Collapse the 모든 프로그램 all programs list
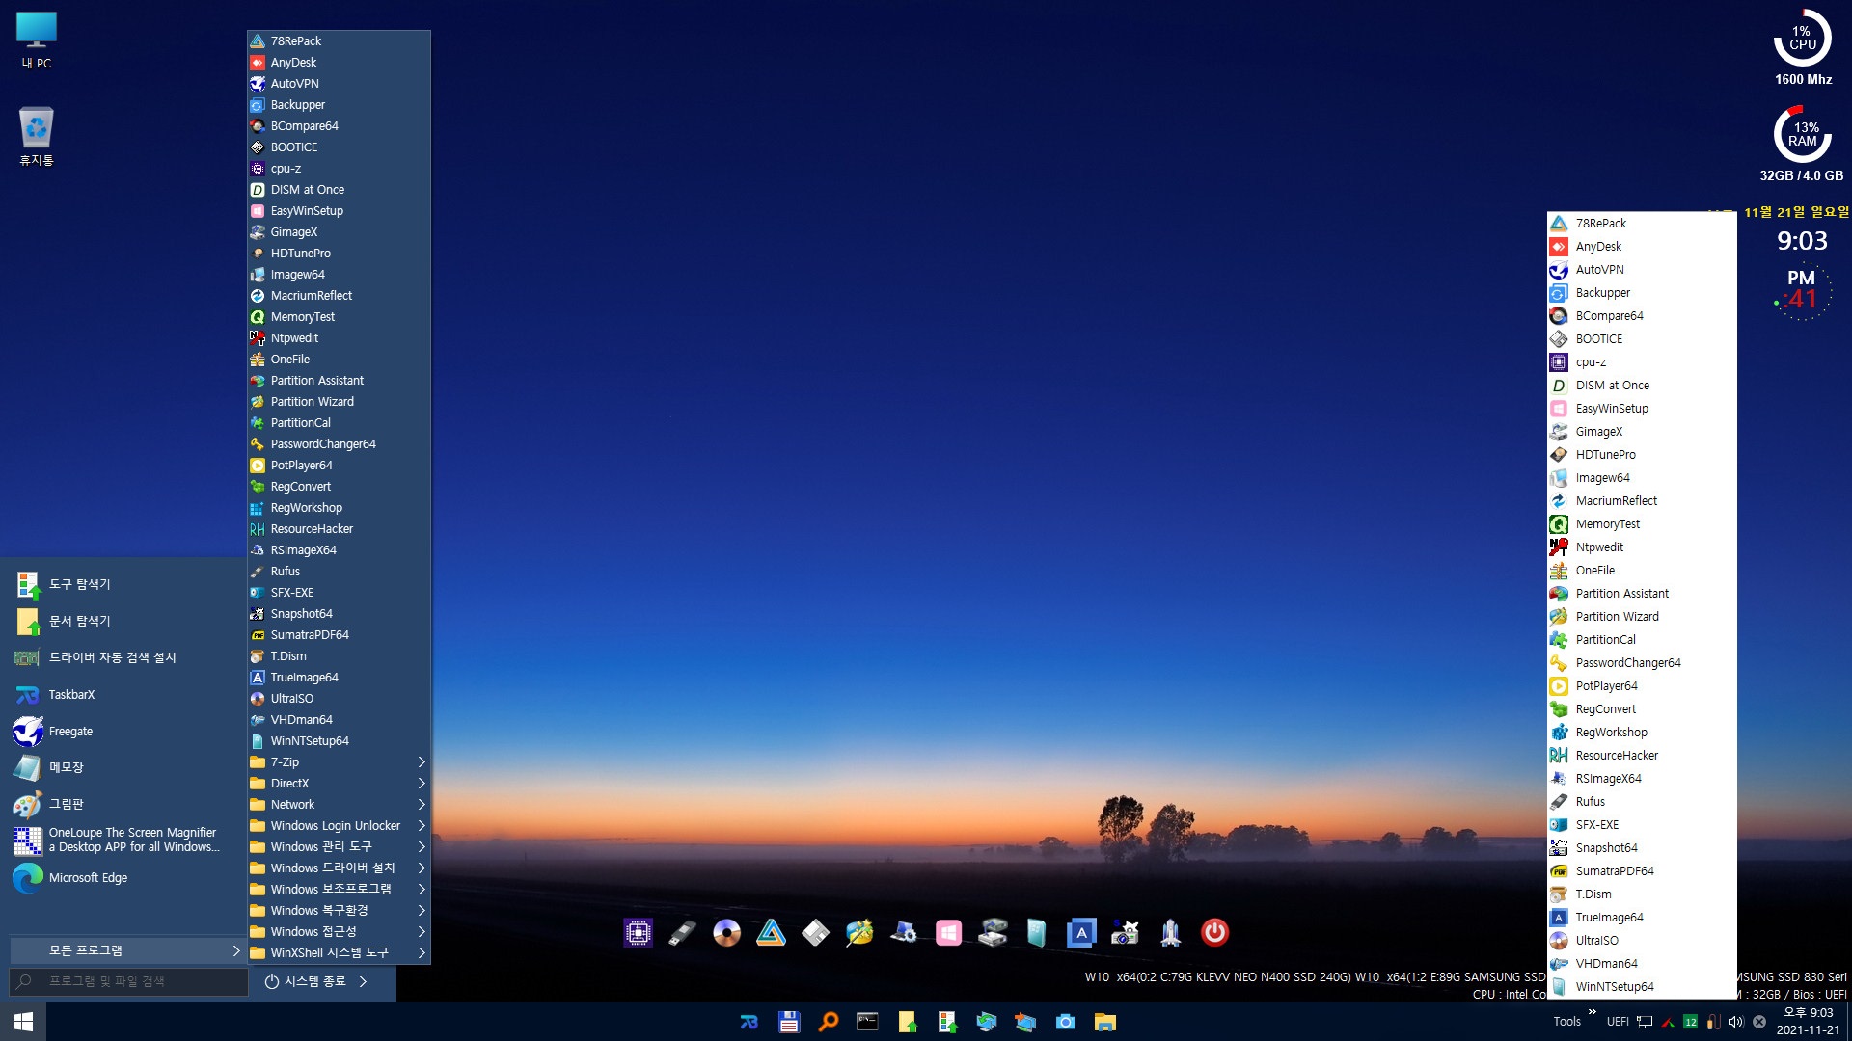This screenshot has width=1852, height=1041. coord(127,950)
